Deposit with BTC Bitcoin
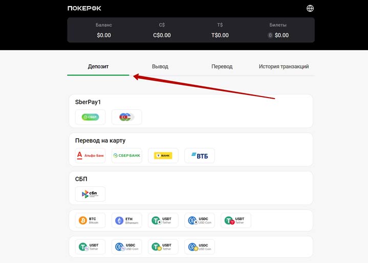Image resolution: width=368 pixels, height=263 pixels. (91, 221)
